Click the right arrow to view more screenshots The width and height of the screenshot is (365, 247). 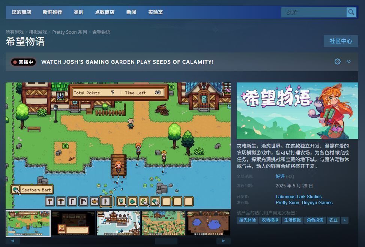224,241
